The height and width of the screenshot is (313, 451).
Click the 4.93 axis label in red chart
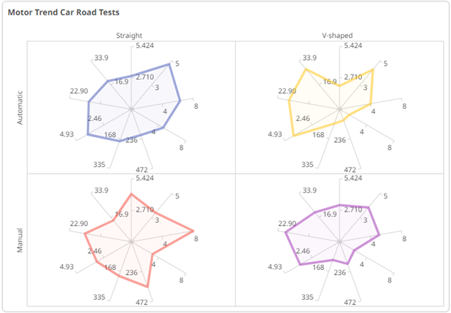(x=67, y=267)
